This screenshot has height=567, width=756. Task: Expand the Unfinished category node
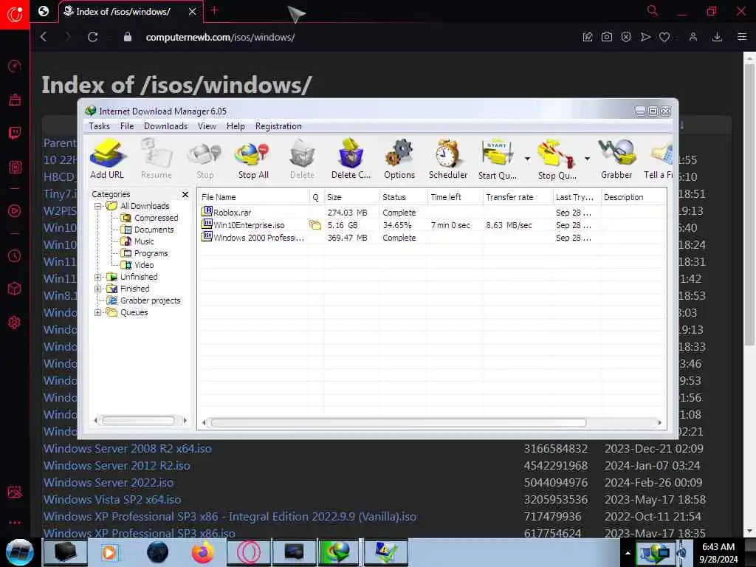pos(98,277)
